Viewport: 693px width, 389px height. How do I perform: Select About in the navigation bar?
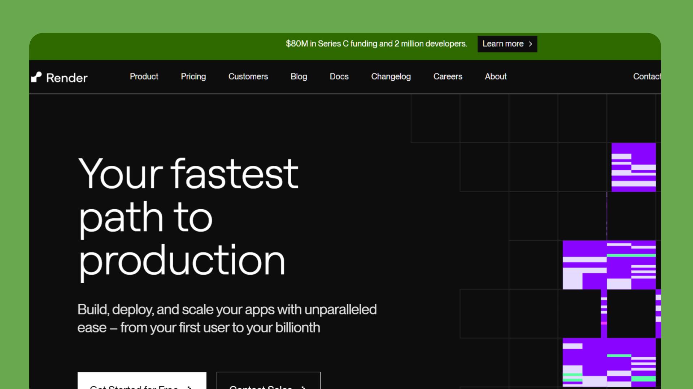point(496,76)
